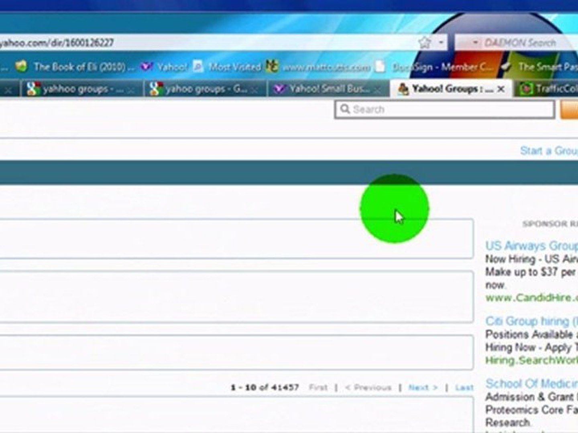The height and width of the screenshot is (433, 578).
Task: Close the 'yahhoo groups' tab
Action: [x=130, y=90]
